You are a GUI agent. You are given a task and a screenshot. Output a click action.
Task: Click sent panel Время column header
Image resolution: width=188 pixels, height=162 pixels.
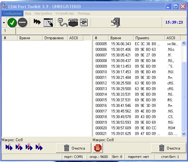[x=30, y=38]
